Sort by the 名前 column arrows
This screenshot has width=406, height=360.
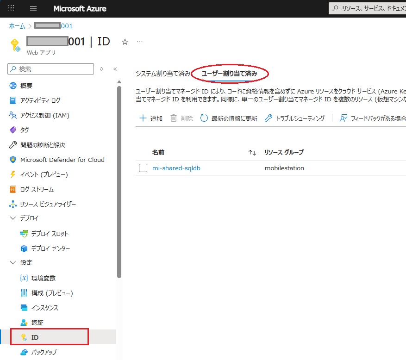pyautogui.click(x=252, y=152)
